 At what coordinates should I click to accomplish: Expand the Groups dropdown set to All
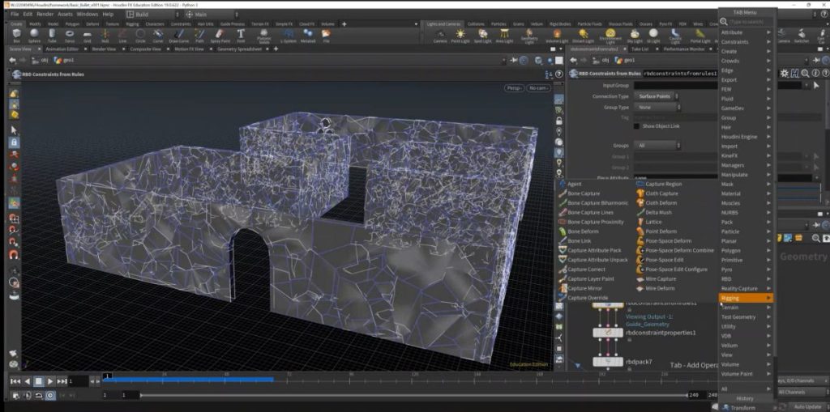click(x=657, y=146)
